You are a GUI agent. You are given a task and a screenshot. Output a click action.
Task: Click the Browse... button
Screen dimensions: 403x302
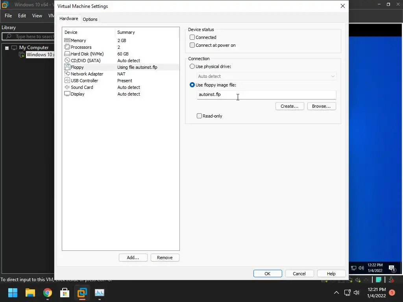(322, 106)
